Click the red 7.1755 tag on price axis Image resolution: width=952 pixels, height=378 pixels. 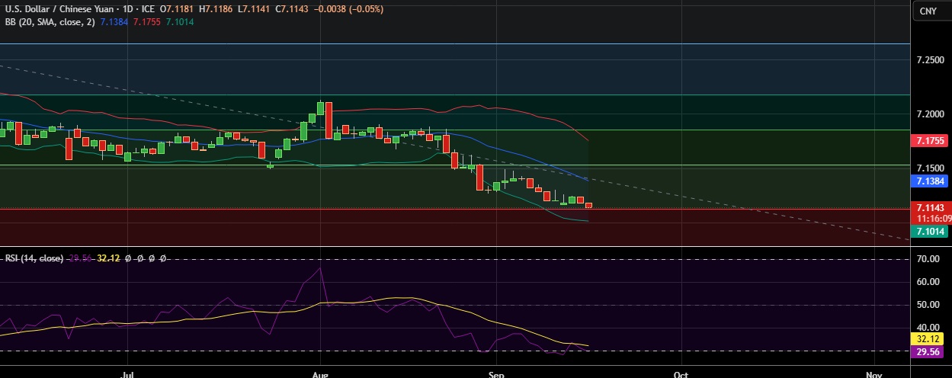point(930,141)
